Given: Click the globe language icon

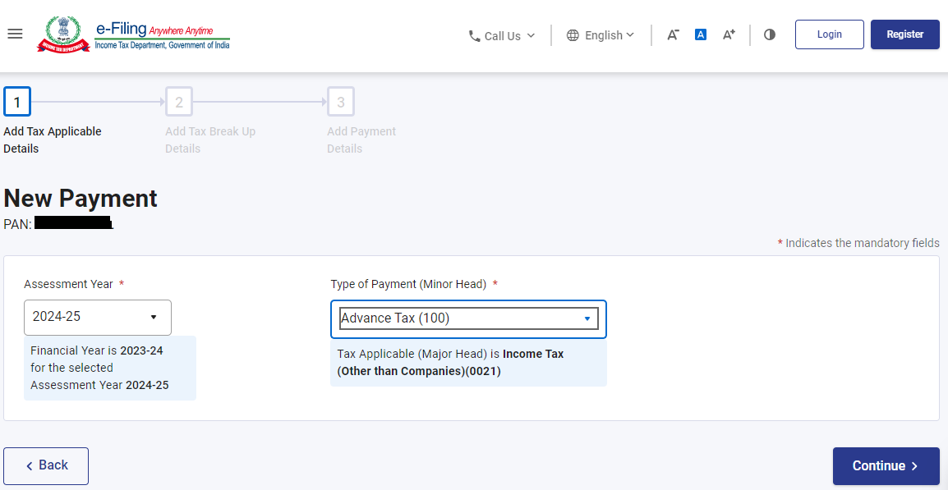Looking at the screenshot, I should click(x=573, y=35).
